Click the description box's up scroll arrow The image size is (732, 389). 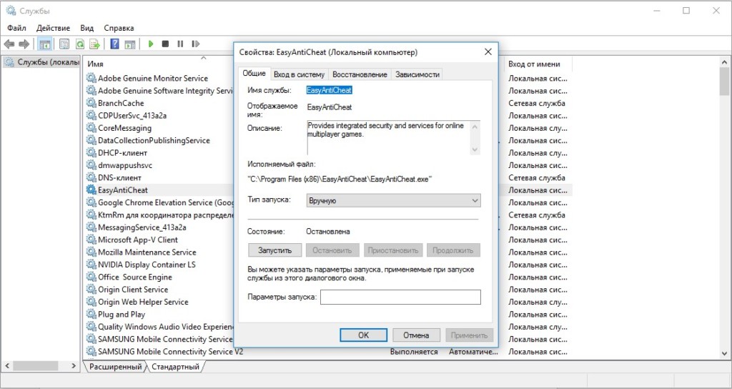pos(475,126)
